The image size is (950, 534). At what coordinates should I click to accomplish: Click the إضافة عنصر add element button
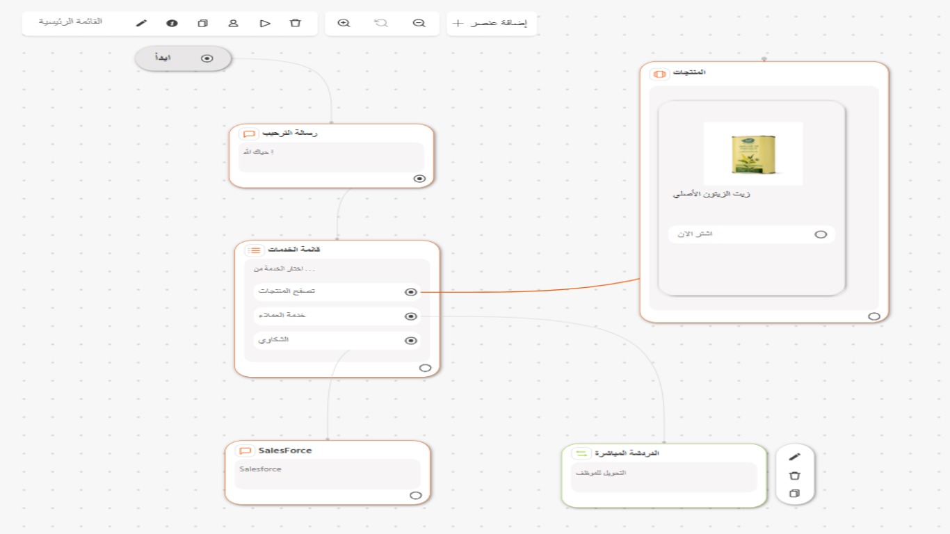(491, 23)
